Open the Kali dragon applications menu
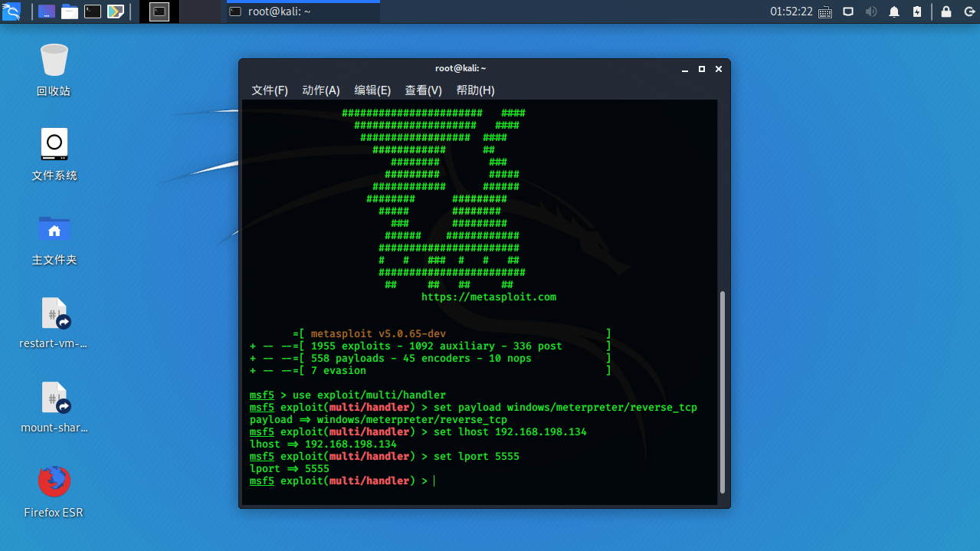The height and width of the screenshot is (551, 980). pos(11,11)
